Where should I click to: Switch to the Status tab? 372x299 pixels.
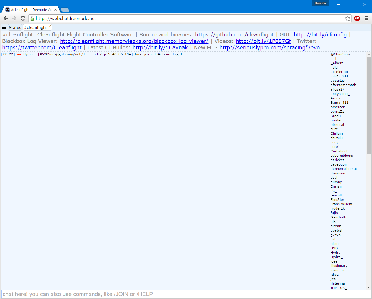point(15,27)
